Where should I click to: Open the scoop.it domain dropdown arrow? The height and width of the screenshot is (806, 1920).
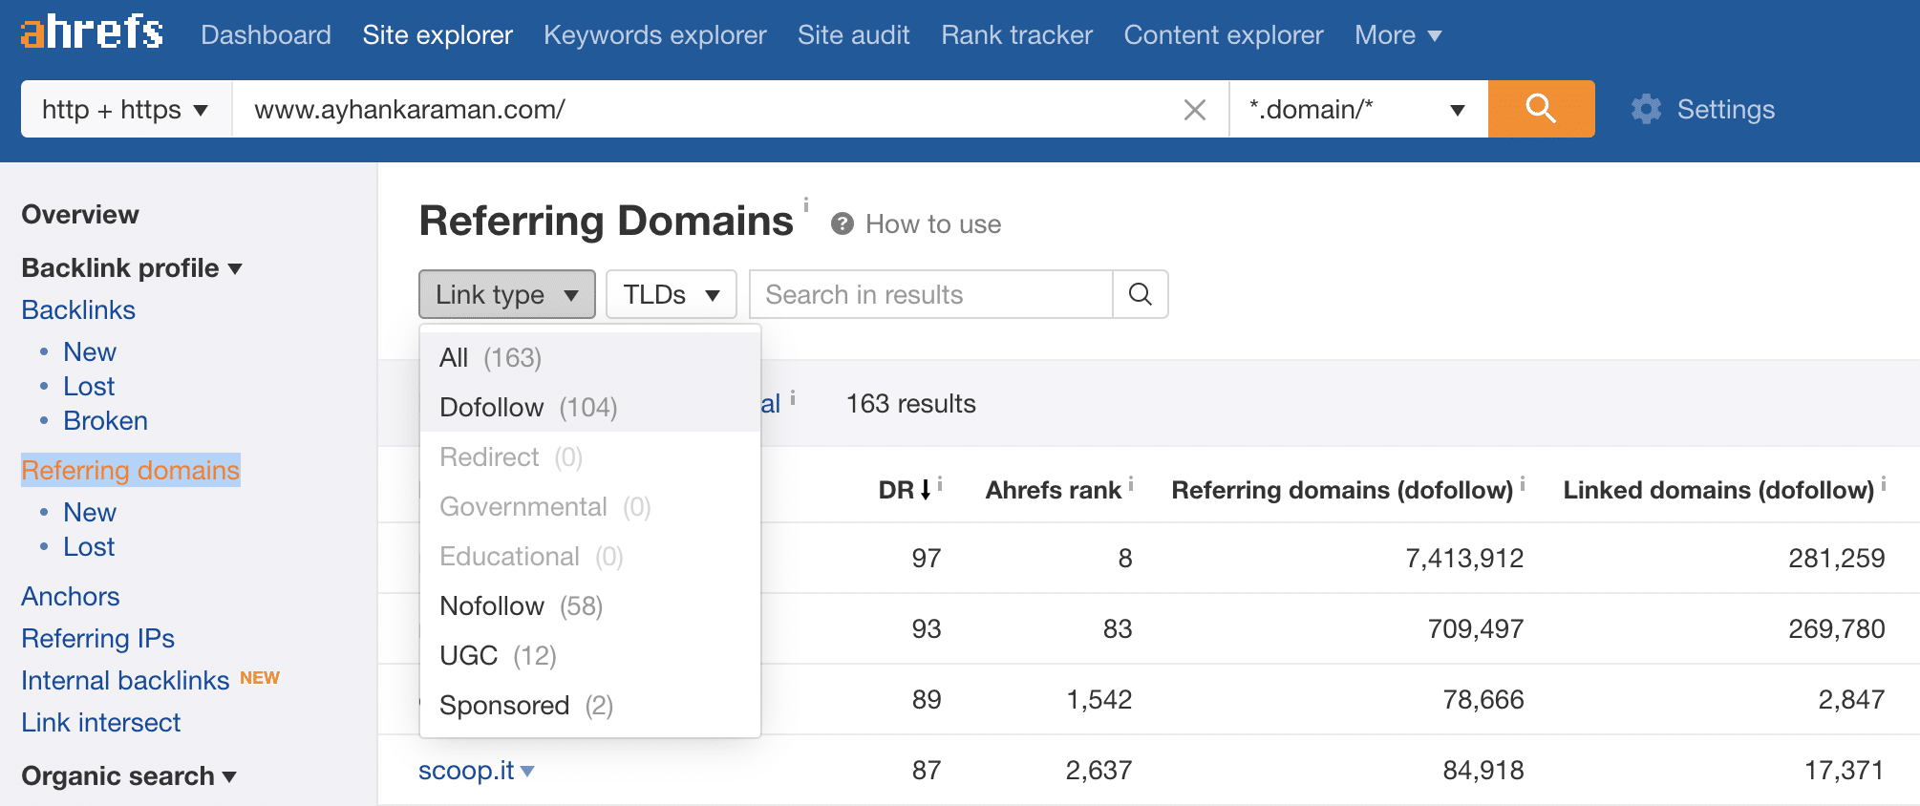pyautogui.click(x=527, y=772)
